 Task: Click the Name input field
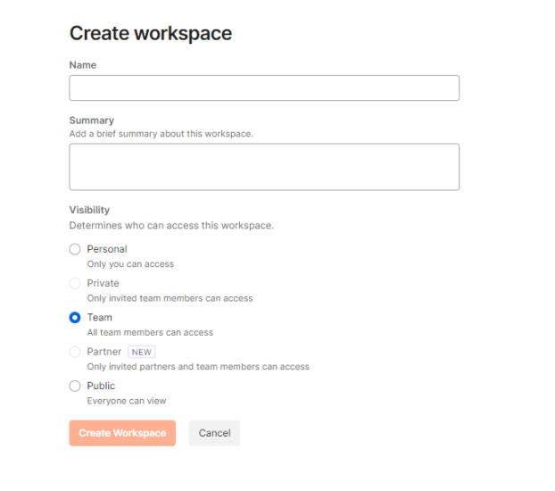pyautogui.click(x=264, y=87)
